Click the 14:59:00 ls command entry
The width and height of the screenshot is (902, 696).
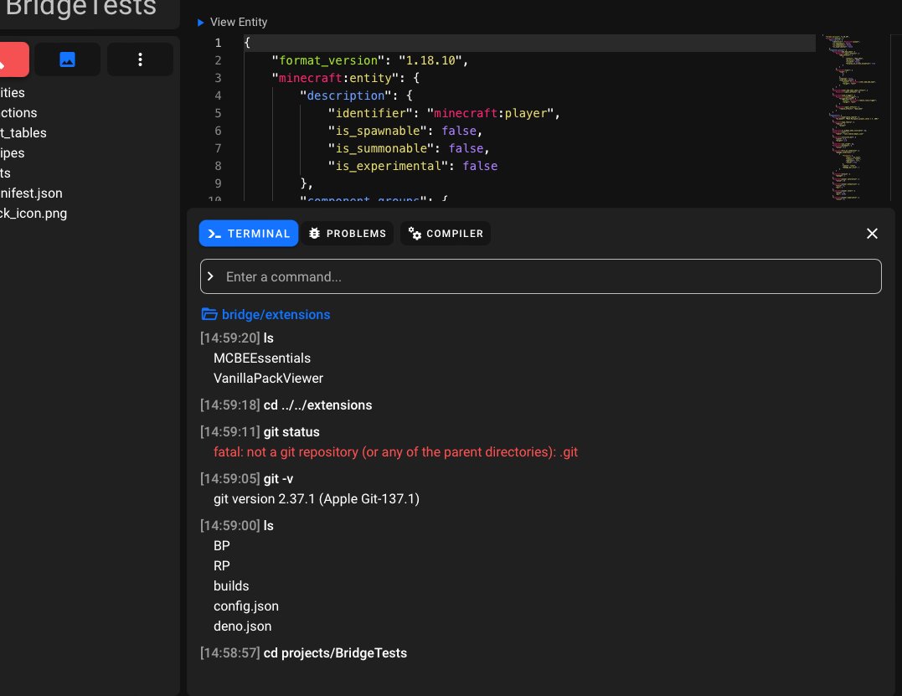pos(237,526)
